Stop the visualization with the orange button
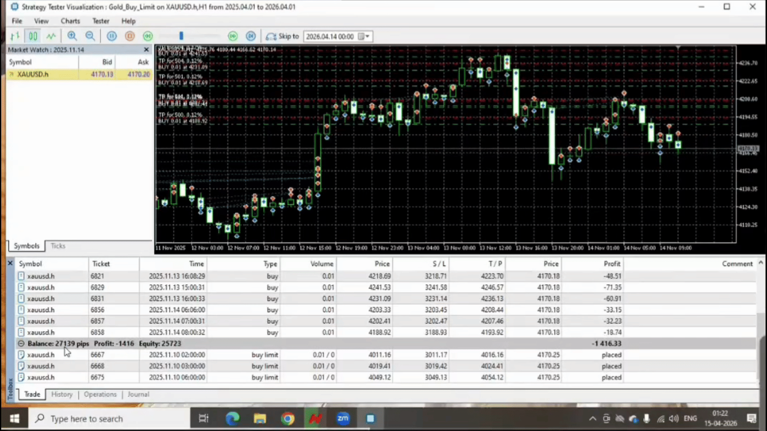Image resolution: width=767 pixels, height=431 pixels. click(x=130, y=36)
